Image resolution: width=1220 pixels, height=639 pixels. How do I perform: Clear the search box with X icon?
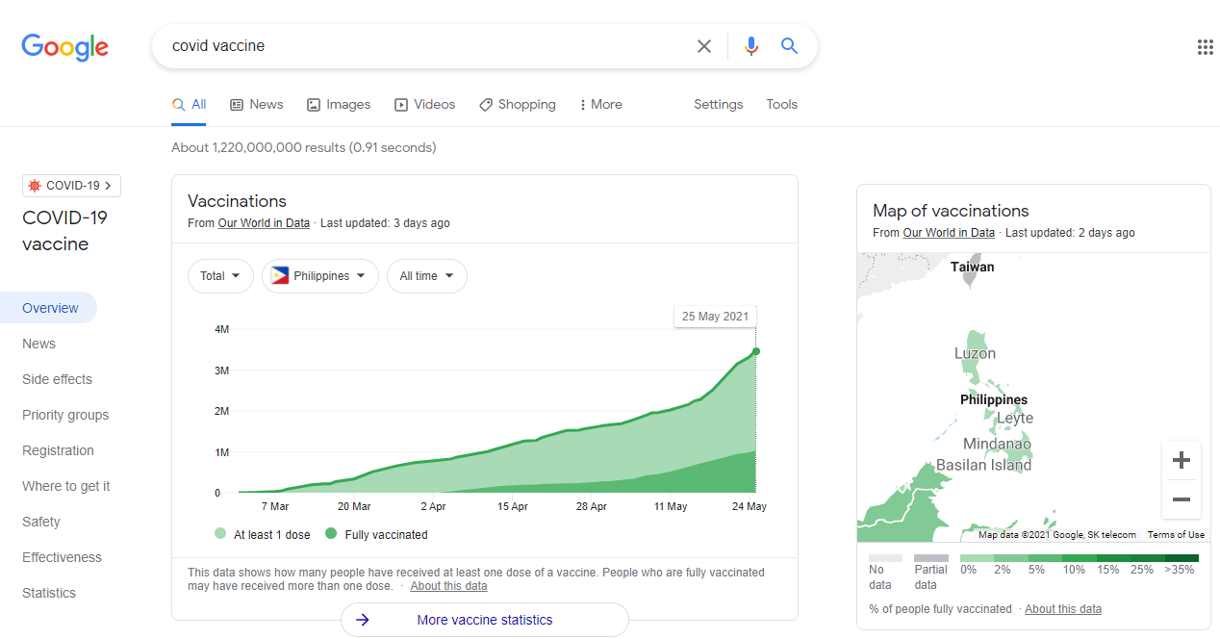[704, 46]
